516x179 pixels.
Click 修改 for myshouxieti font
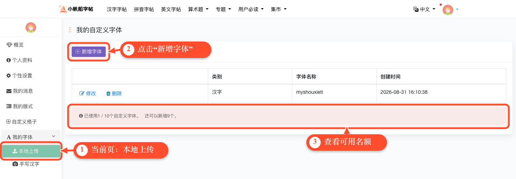88,93
